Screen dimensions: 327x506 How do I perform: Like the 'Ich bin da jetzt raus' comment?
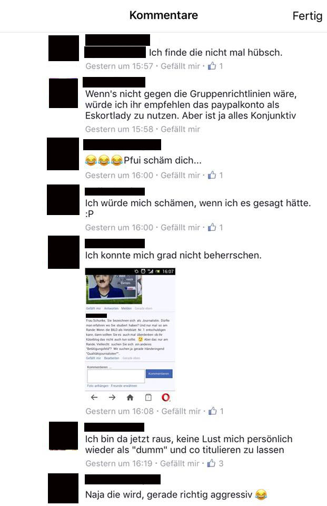coord(180,463)
